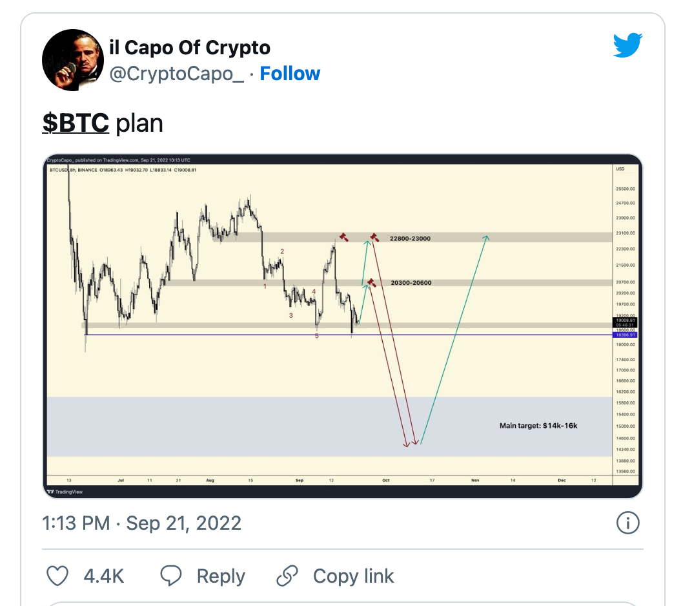The height and width of the screenshot is (606, 692).
Task: Click the hammer marker near 20300-20600
Action: coord(372,283)
